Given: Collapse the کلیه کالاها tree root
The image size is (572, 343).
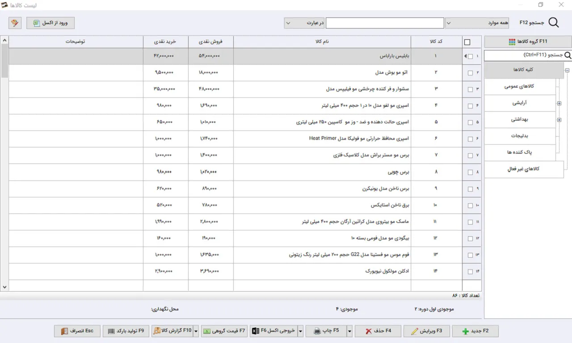Looking at the screenshot, I should pyautogui.click(x=568, y=70).
